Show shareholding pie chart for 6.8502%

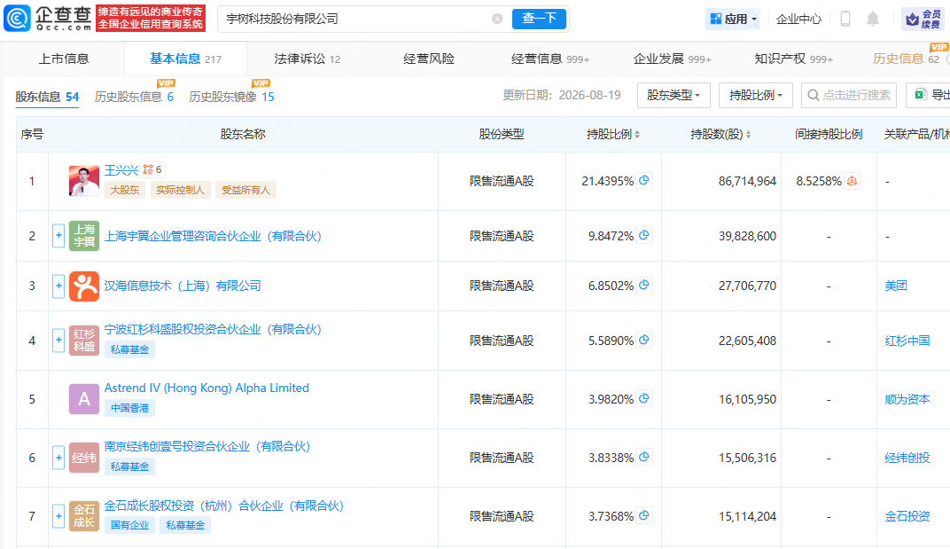point(644,285)
